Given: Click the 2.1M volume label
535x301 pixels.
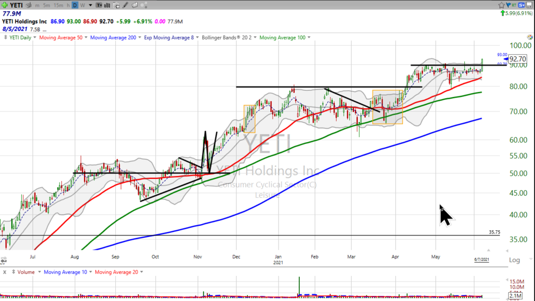Looking at the screenshot, I should coord(515,295).
